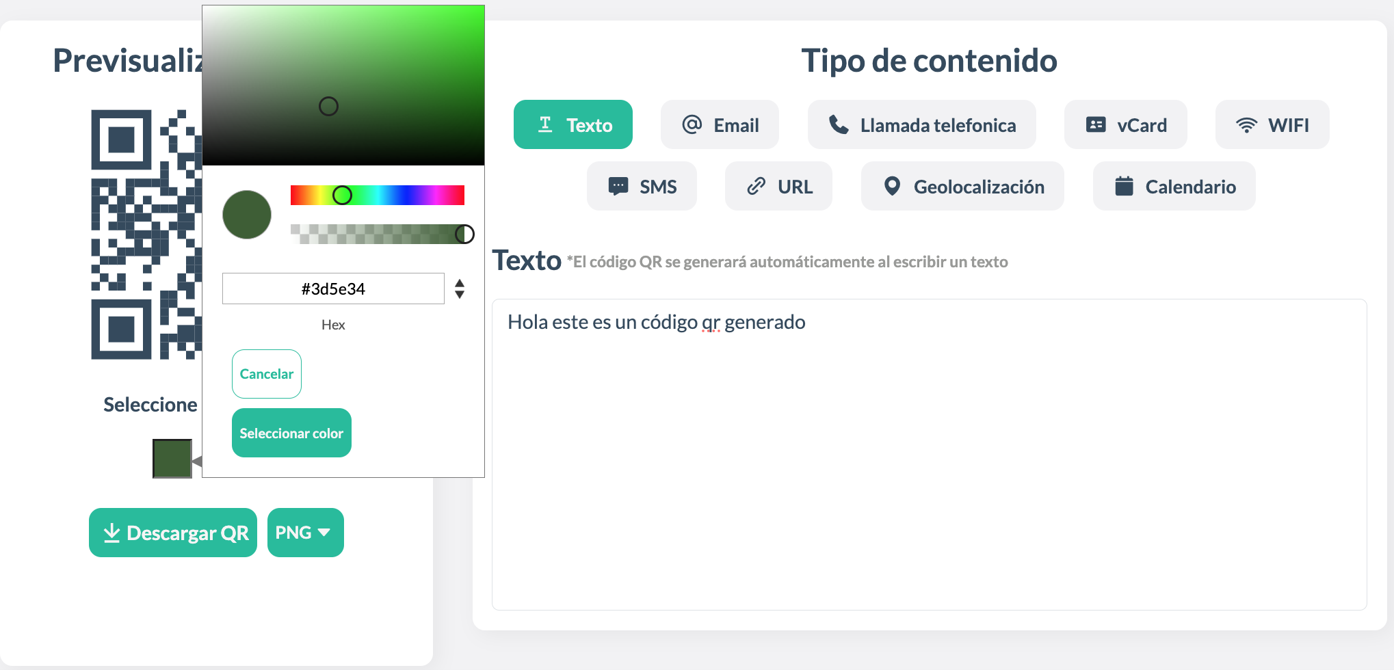Click the URL chain link icon

[756, 186]
